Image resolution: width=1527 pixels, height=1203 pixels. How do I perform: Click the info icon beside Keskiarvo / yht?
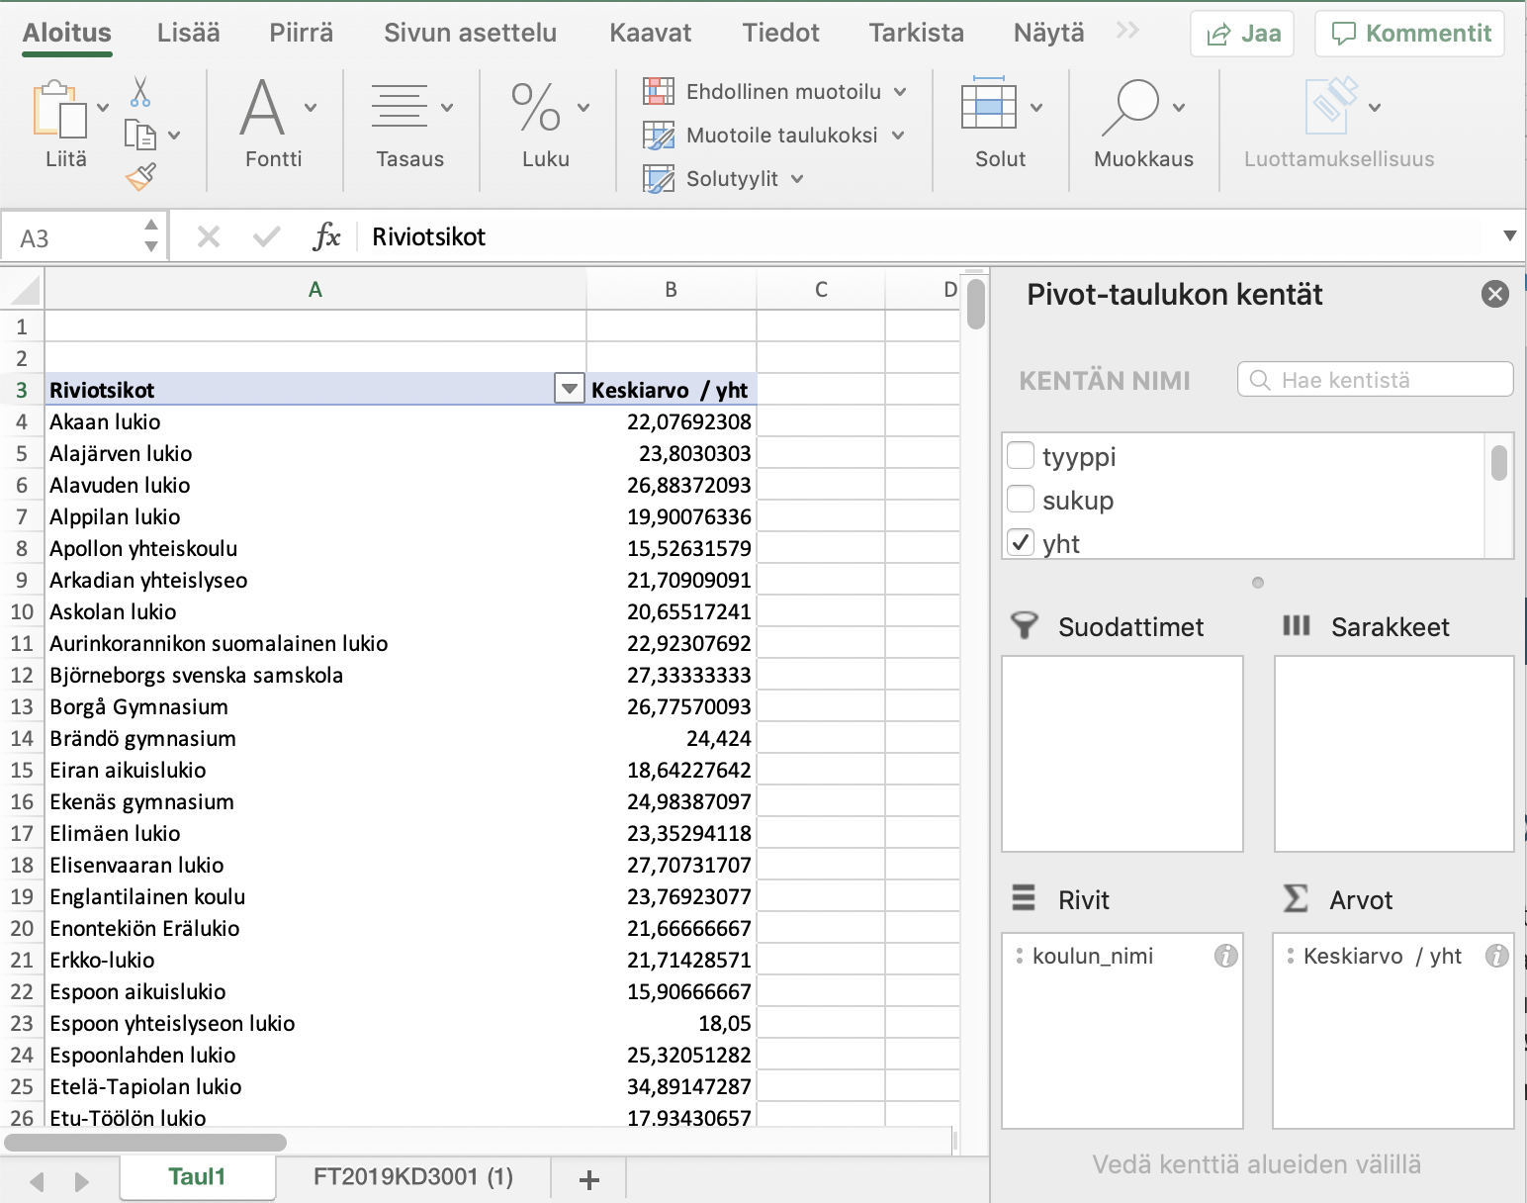[1496, 956]
